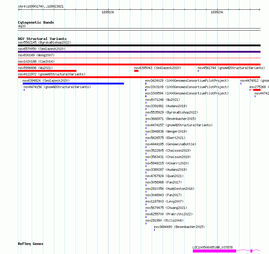Click the RefSeq Genes track title
This screenshot has width=269, height=254.
pos(31,244)
